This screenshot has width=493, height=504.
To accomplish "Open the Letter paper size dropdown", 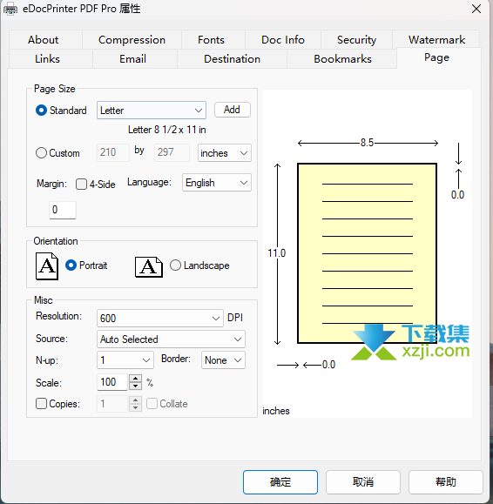I will tap(152, 111).
